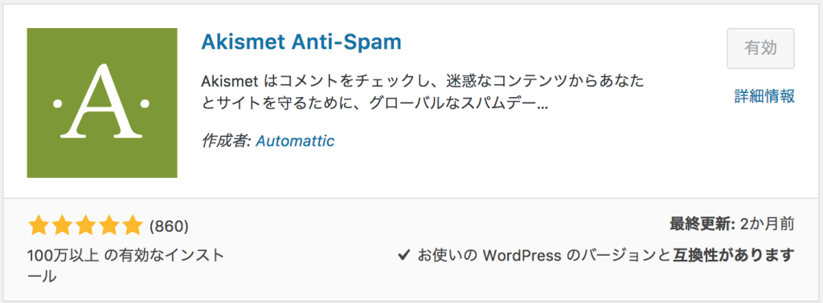Click the 有効 button

click(x=760, y=48)
